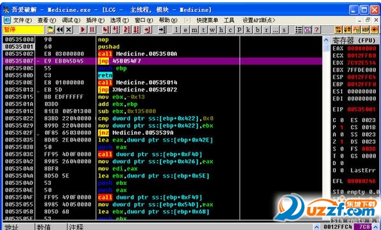Open Run trace with ... button

click(275, 29)
